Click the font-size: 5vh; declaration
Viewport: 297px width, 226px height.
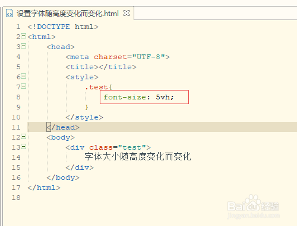(138, 97)
